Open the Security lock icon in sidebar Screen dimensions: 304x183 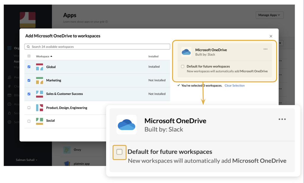9,113
